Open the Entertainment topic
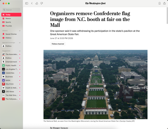This screenshot has width=168, height=129. click(10, 62)
